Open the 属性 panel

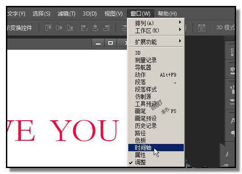point(156,155)
